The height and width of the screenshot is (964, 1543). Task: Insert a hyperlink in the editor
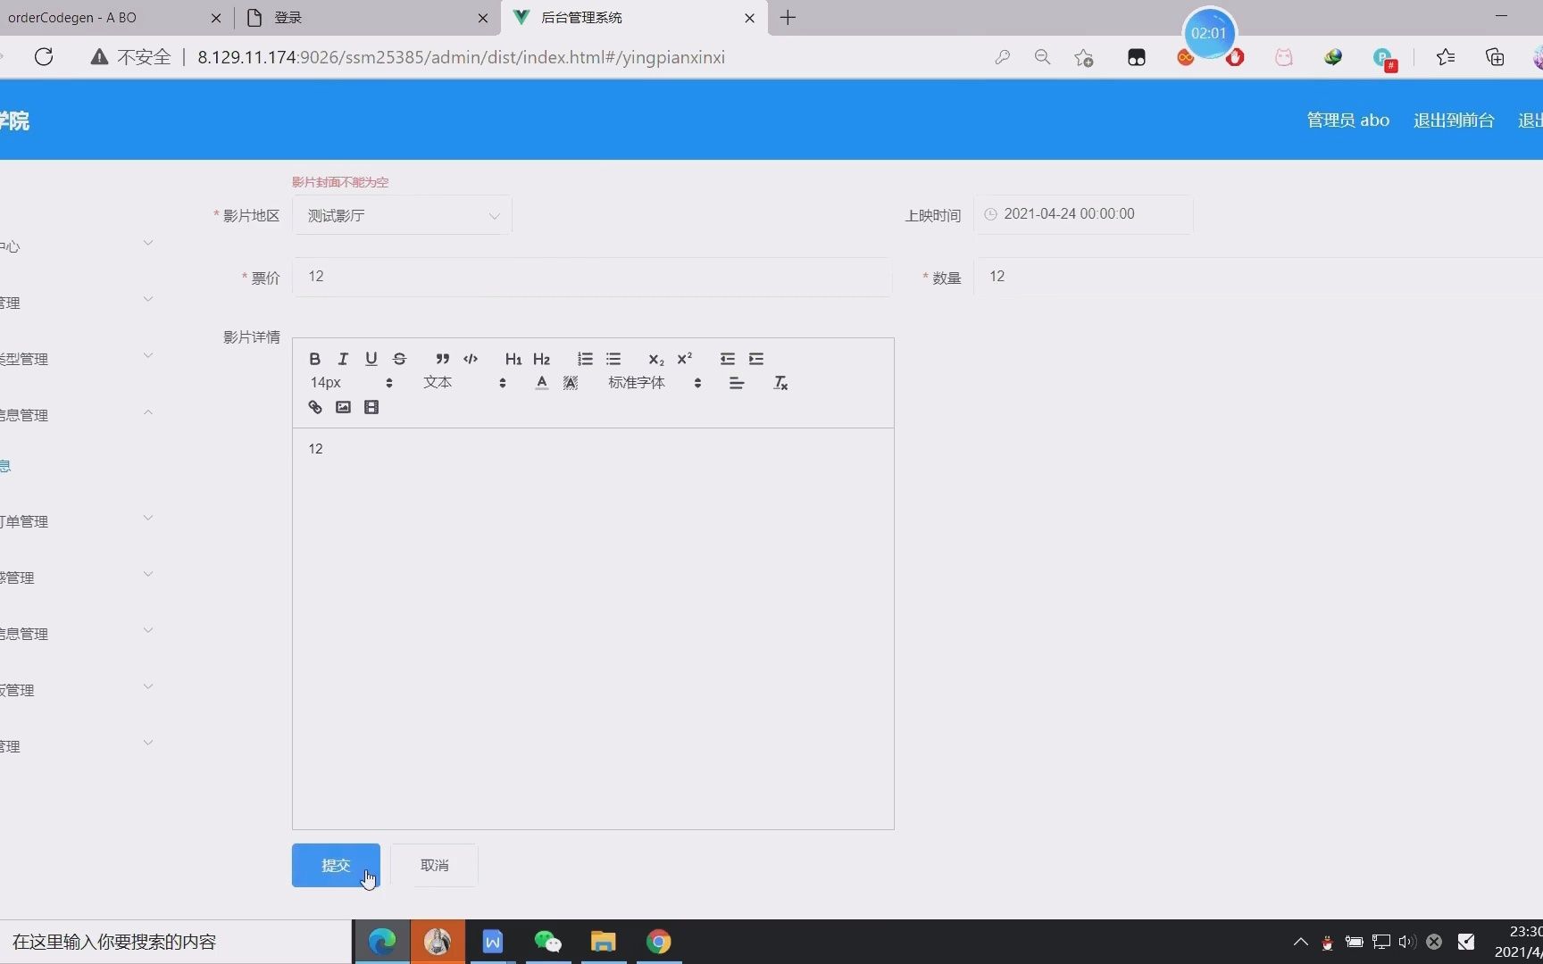[315, 407]
